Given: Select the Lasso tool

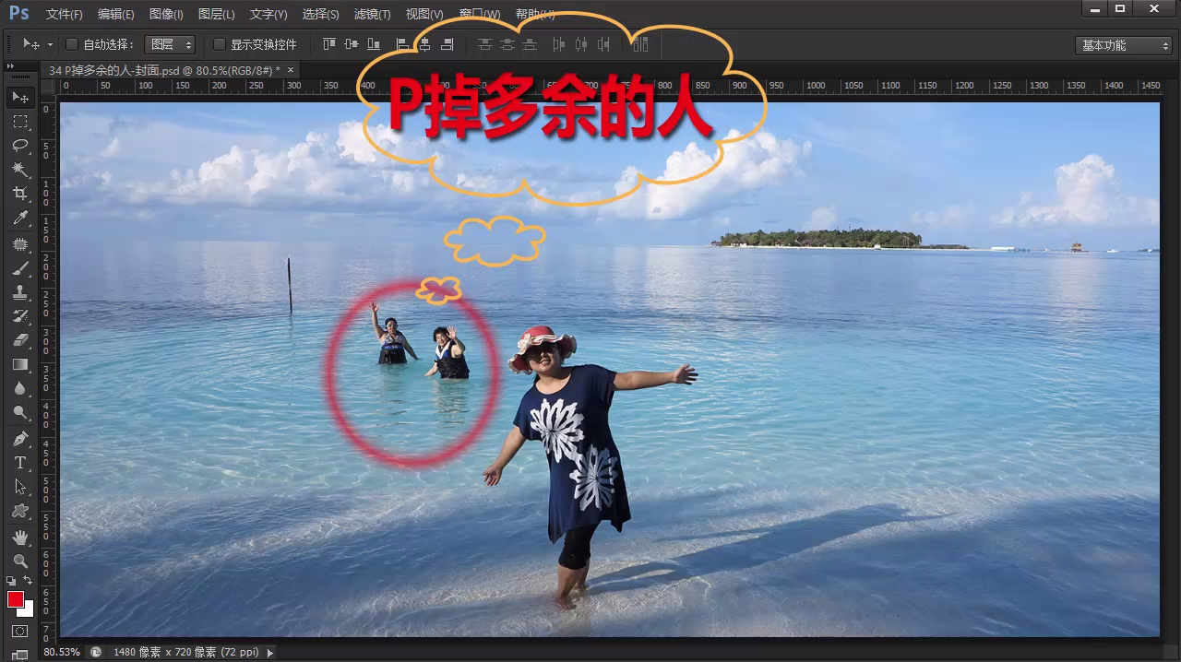Looking at the screenshot, I should [20, 146].
